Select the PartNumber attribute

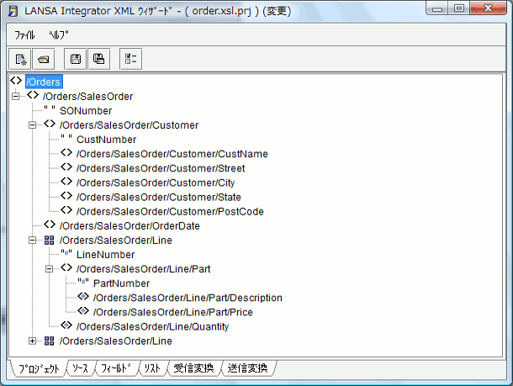[x=121, y=283]
